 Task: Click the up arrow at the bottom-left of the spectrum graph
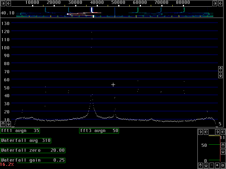[3, 124]
